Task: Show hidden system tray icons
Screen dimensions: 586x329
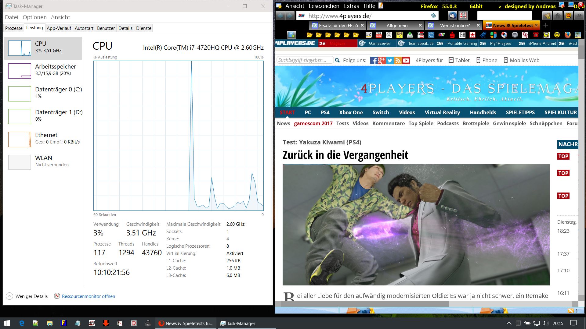Action: pyautogui.click(x=509, y=323)
